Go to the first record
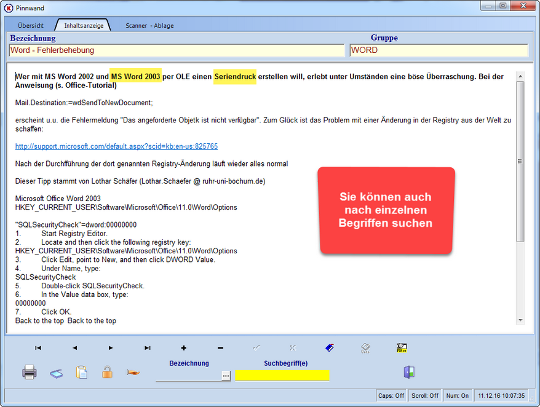Screen dimensions: 540x407 (38, 348)
